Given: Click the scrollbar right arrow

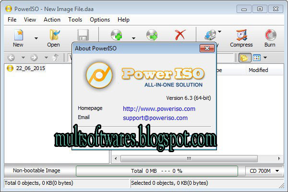Looking at the screenshot, I should click(279, 158).
